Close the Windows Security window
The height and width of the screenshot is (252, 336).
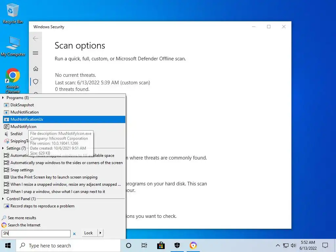(284, 27)
